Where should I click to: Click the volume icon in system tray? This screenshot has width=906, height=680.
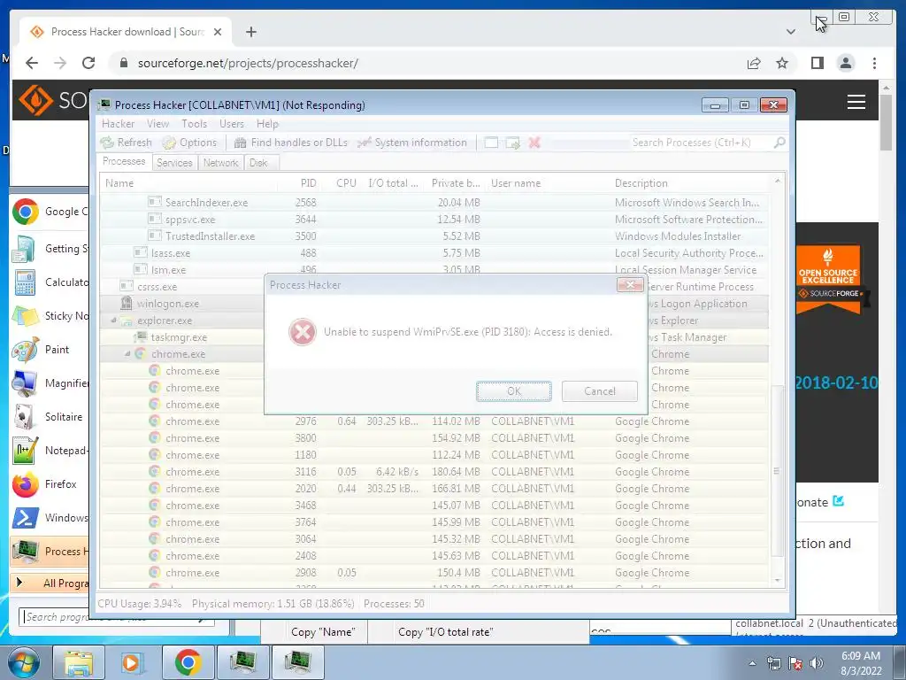pos(816,663)
